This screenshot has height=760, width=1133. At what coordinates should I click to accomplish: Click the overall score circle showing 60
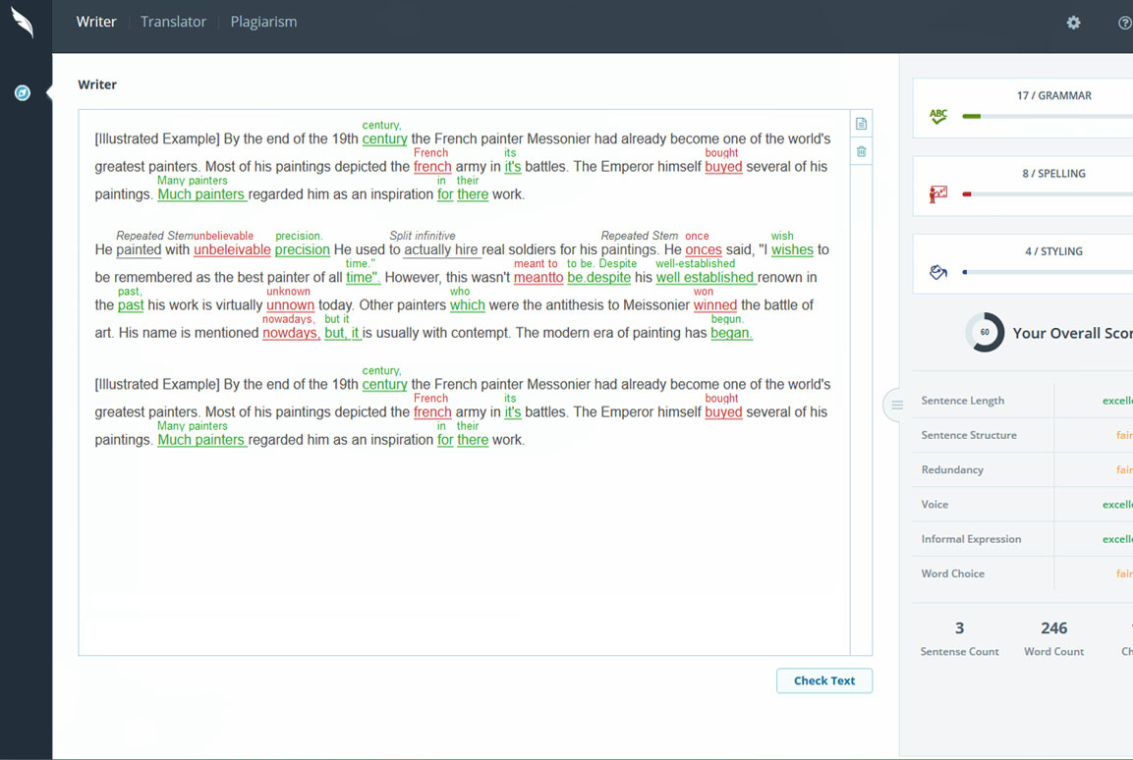pyautogui.click(x=985, y=332)
